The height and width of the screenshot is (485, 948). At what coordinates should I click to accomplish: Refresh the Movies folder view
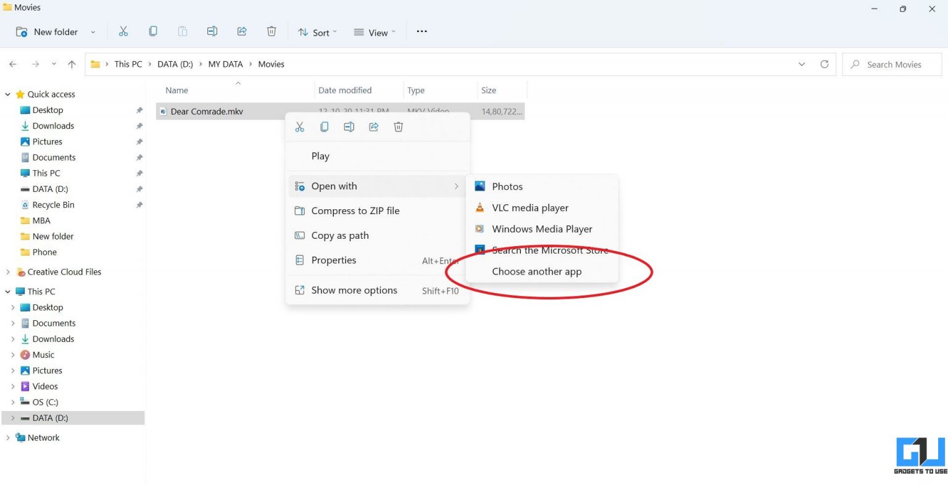[825, 64]
